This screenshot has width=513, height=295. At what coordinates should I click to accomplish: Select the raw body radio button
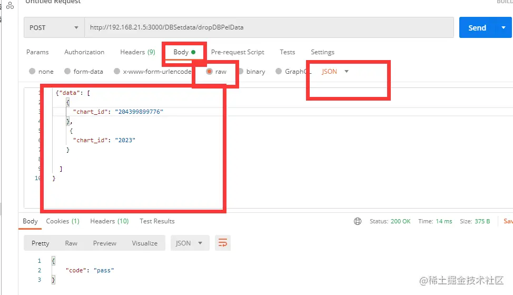pos(210,71)
